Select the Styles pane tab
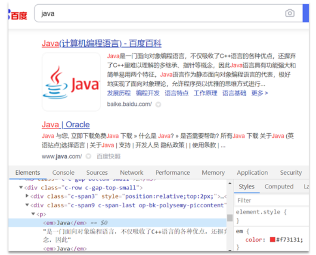316x255 pixels. pos(247,186)
